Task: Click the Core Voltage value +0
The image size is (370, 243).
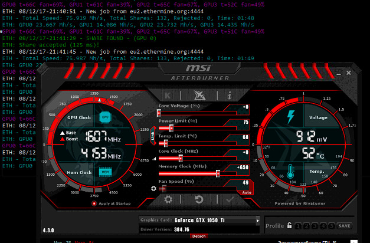Action: [x=245, y=107]
